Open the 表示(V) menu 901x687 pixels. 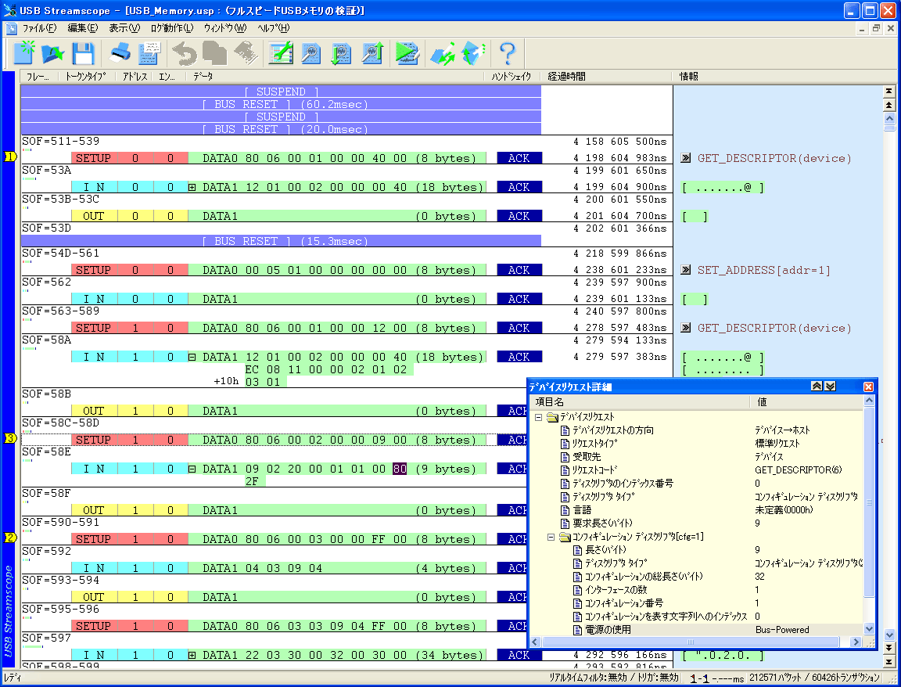click(124, 27)
